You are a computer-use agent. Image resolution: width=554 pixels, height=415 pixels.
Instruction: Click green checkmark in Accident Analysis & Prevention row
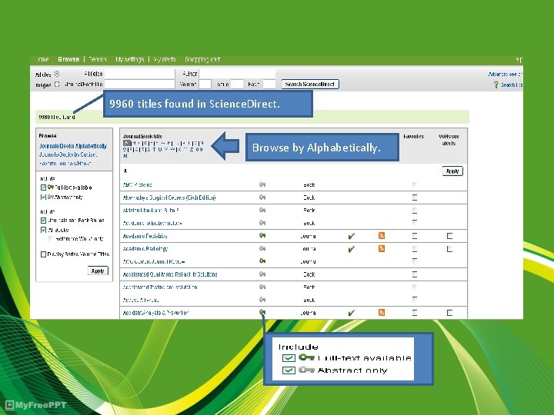click(351, 313)
